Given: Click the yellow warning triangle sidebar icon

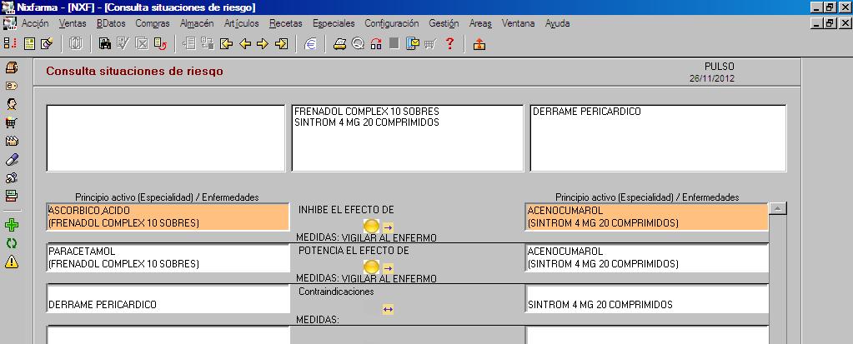Looking at the screenshot, I should pyautogui.click(x=12, y=262).
